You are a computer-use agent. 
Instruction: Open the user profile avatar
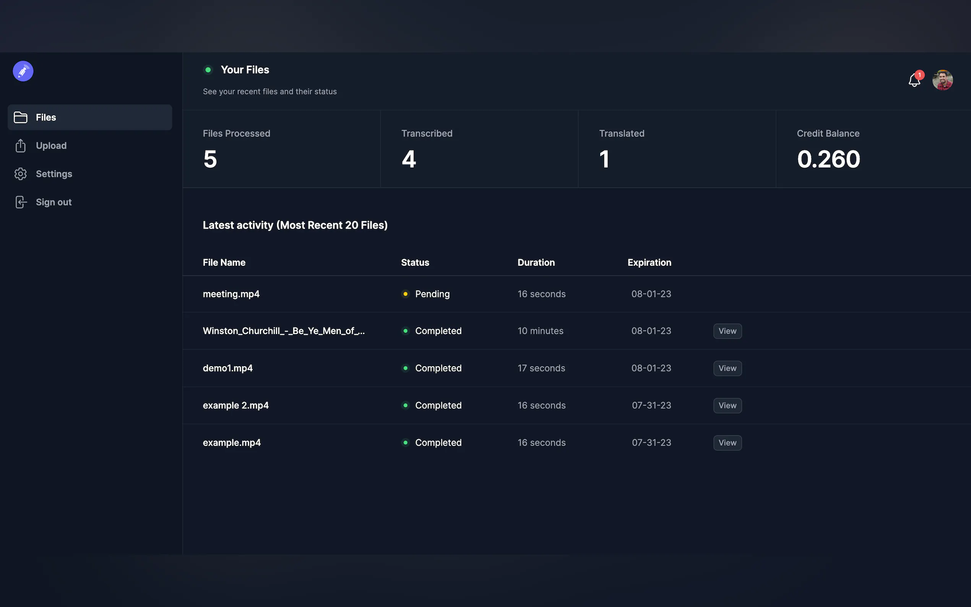tap(942, 80)
